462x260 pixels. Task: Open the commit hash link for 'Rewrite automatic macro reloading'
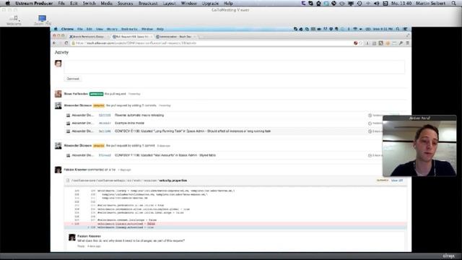105,116
